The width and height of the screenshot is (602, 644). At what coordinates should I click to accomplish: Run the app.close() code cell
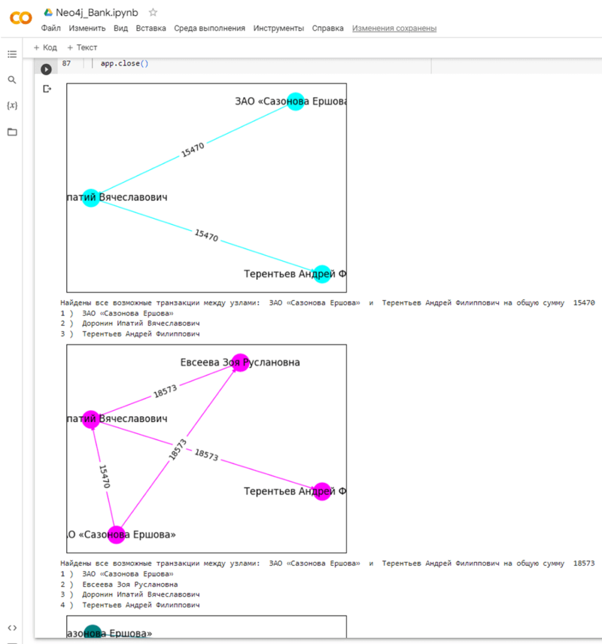click(45, 69)
